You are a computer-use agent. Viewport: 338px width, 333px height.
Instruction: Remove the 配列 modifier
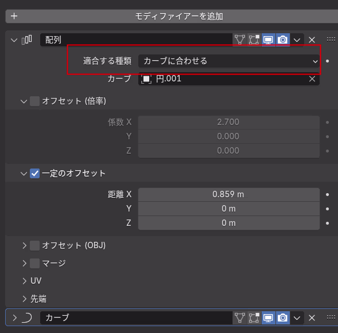pyautogui.click(x=312, y=40)
